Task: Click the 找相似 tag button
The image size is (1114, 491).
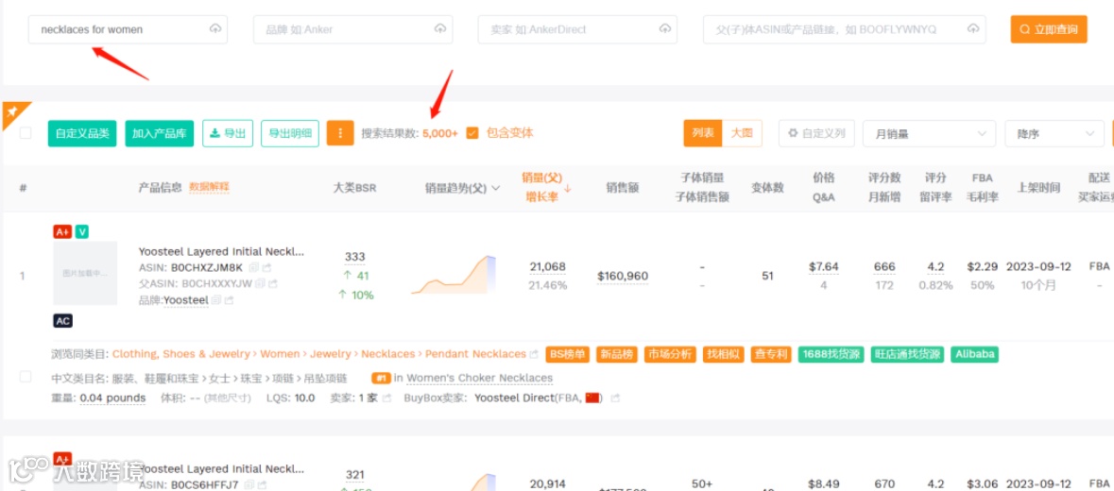Action: click(724, 354)
